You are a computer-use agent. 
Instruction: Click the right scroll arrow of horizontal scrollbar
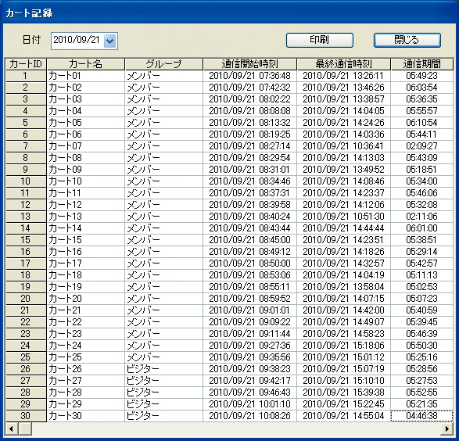(446, 429)
